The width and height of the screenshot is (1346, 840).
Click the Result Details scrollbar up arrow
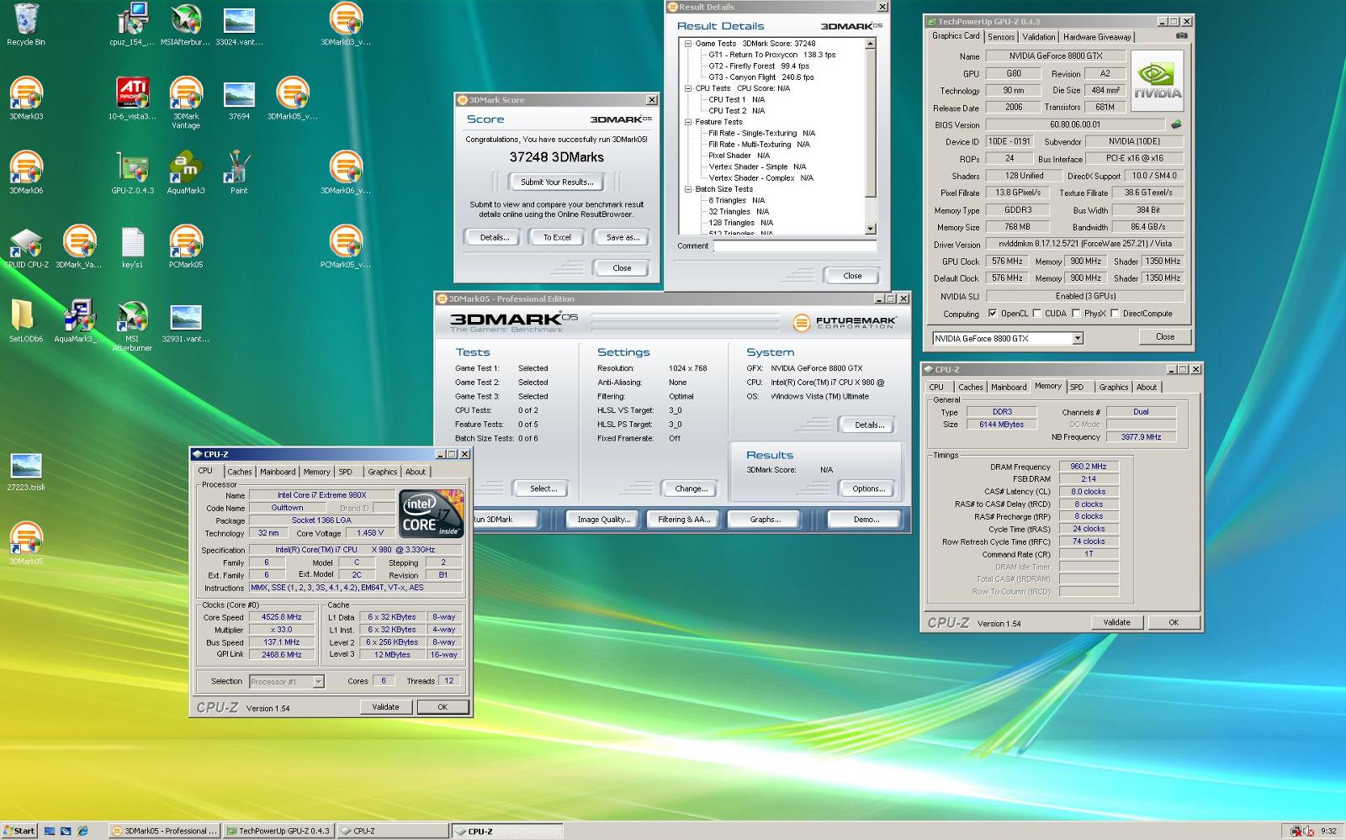(871, 44)
